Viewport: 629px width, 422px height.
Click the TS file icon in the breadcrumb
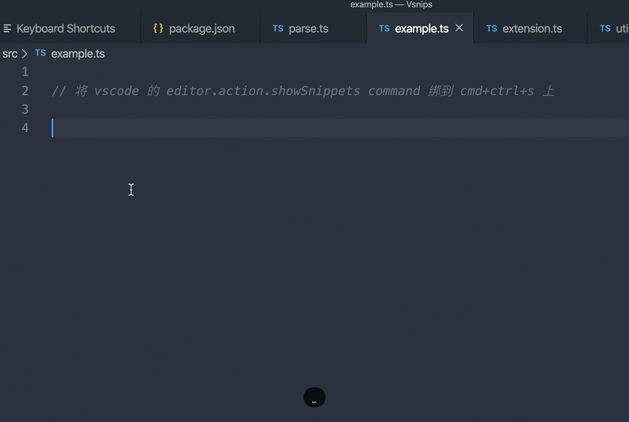point(40,53)
